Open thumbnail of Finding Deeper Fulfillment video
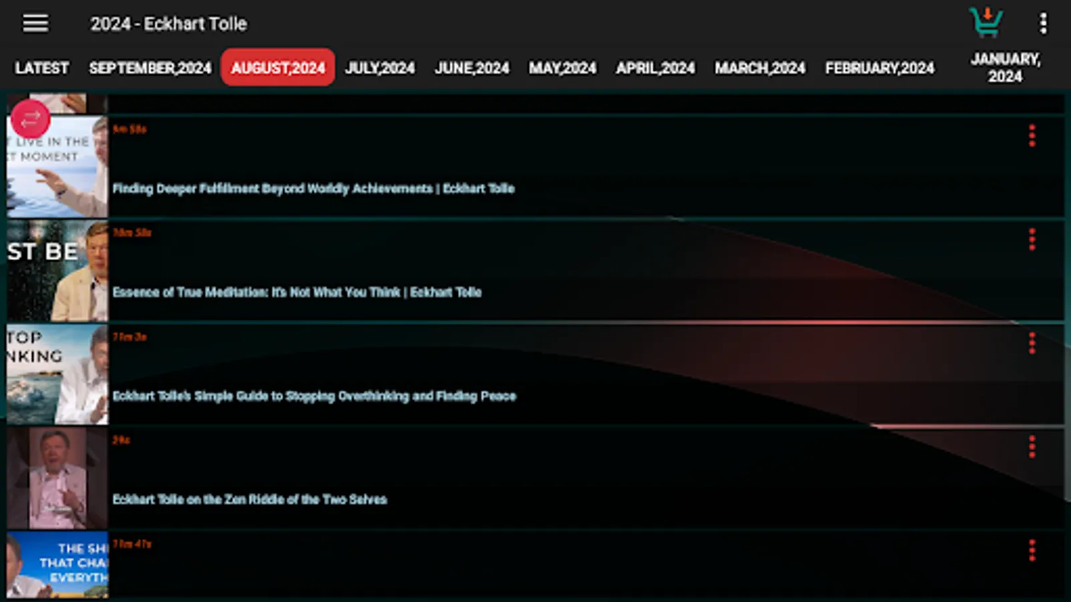Screen dimensions: 1071x602 point(58,167)
